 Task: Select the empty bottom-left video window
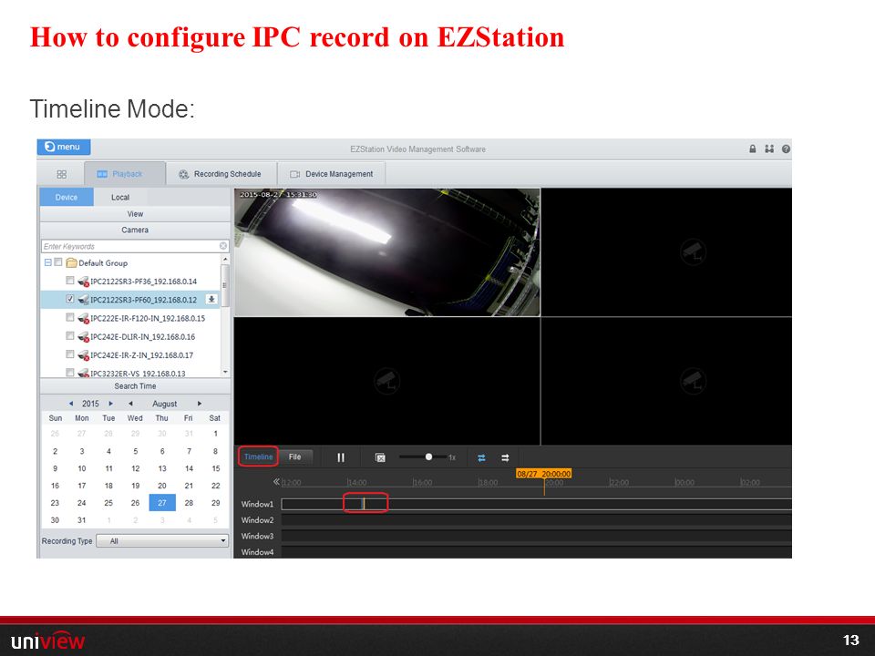(386, 381)
